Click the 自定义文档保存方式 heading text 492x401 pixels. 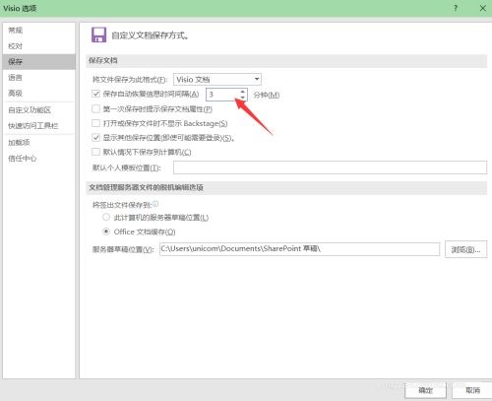tap(151, 35)
